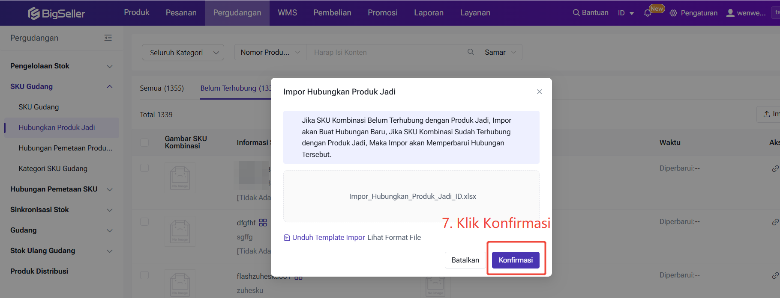Image resolution: width=780 pixels, height=298 pixels.
Task: Open the Seluruh Kategori dropdown
Action: (183, 52)
